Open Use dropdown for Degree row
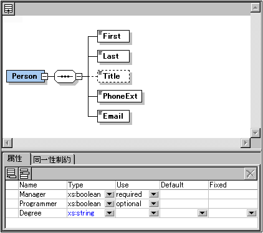 click(154, 213)
